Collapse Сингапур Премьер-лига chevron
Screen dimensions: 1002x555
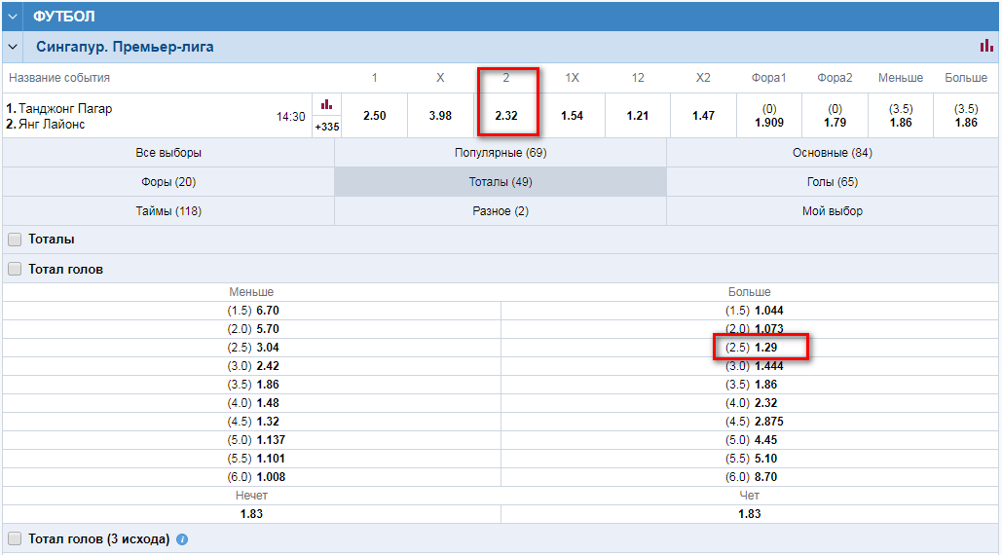[x=13, y=47]
